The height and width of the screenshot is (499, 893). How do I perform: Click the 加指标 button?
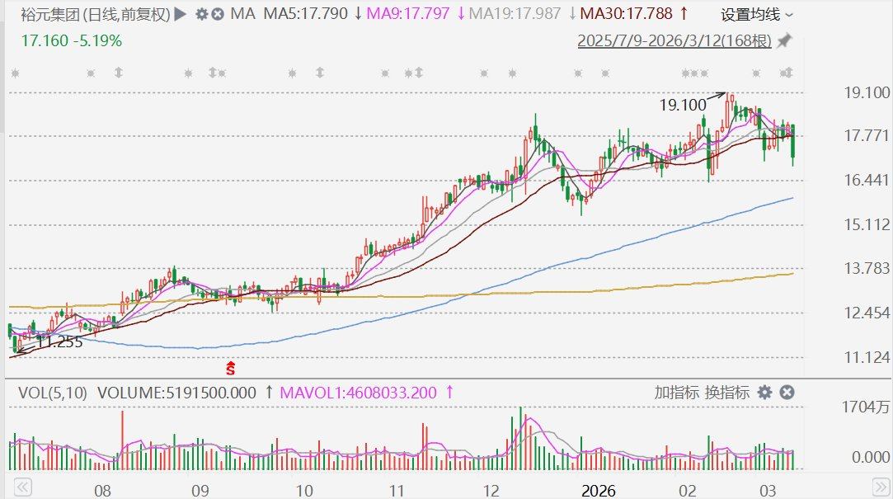pos(677,393)
